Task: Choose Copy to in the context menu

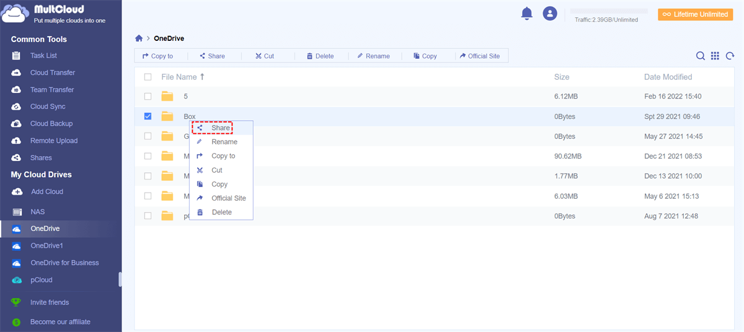Action: coord(220,156)
